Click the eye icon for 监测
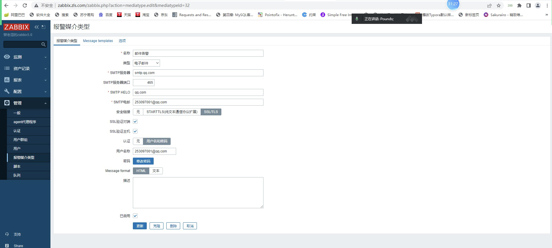This screenshot has width=552, height=248. click(7, 57)
